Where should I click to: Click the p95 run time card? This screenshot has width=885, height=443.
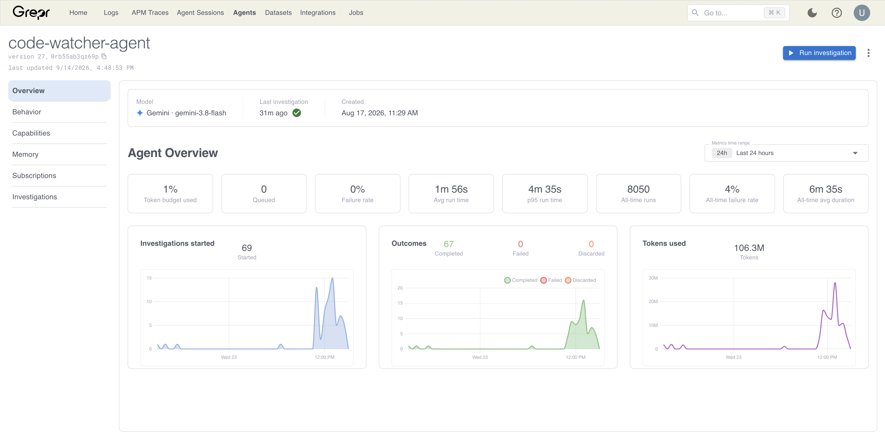[545, 193]
